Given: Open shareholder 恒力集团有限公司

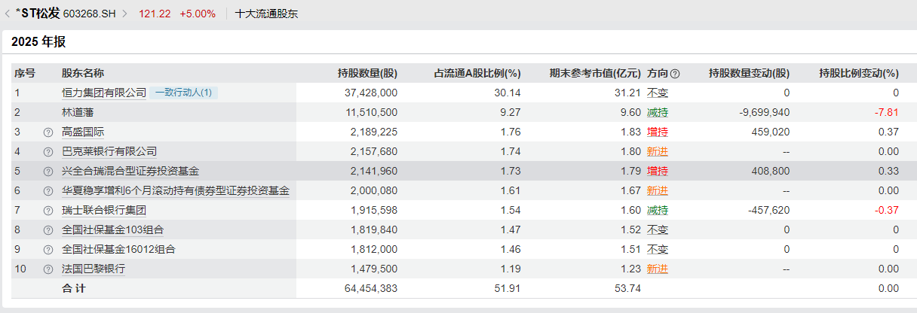Looking at the screenshot, I should pyautogui.click(x=104, y=93).
